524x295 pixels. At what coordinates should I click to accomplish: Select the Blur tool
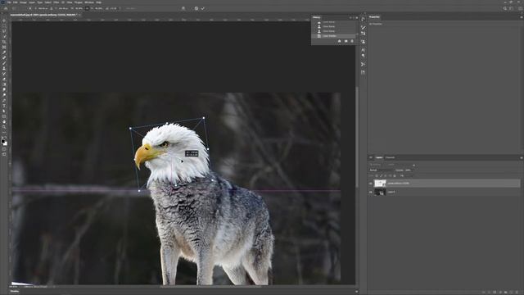pyautogui.click(x=4, y=89)
